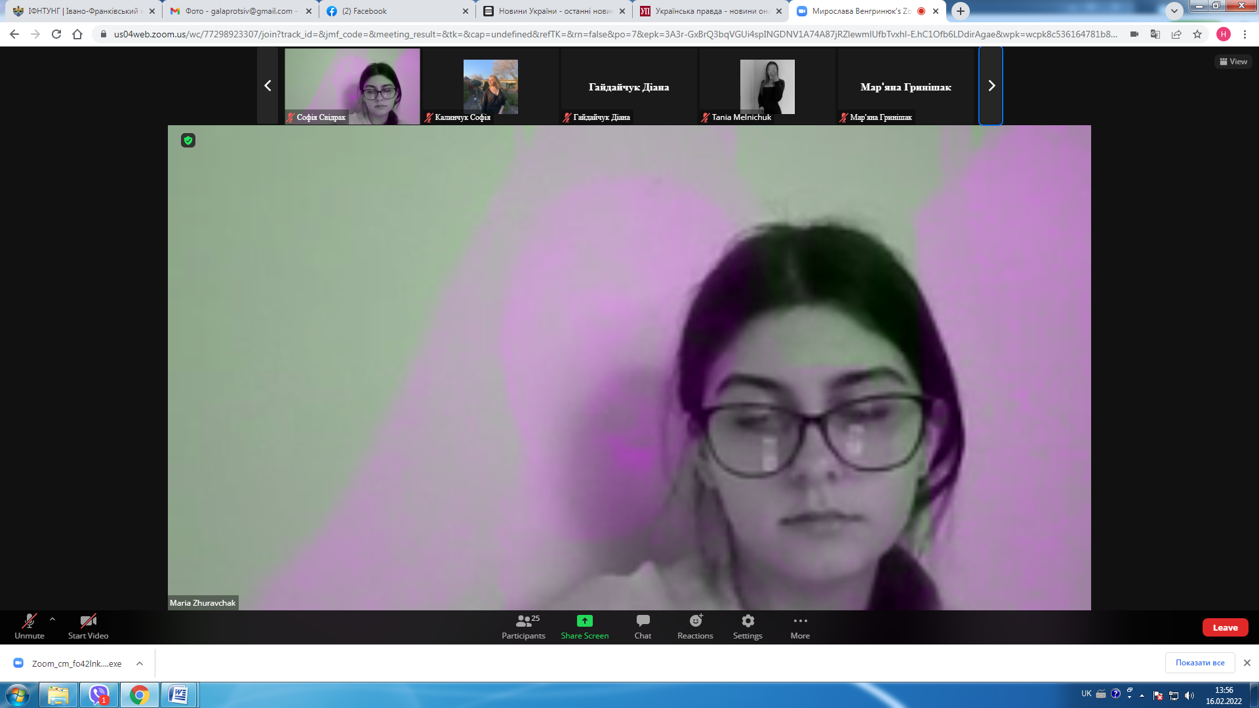Click the Share Screen icon
The image size is (1259, 708).
tap(584, 621)
